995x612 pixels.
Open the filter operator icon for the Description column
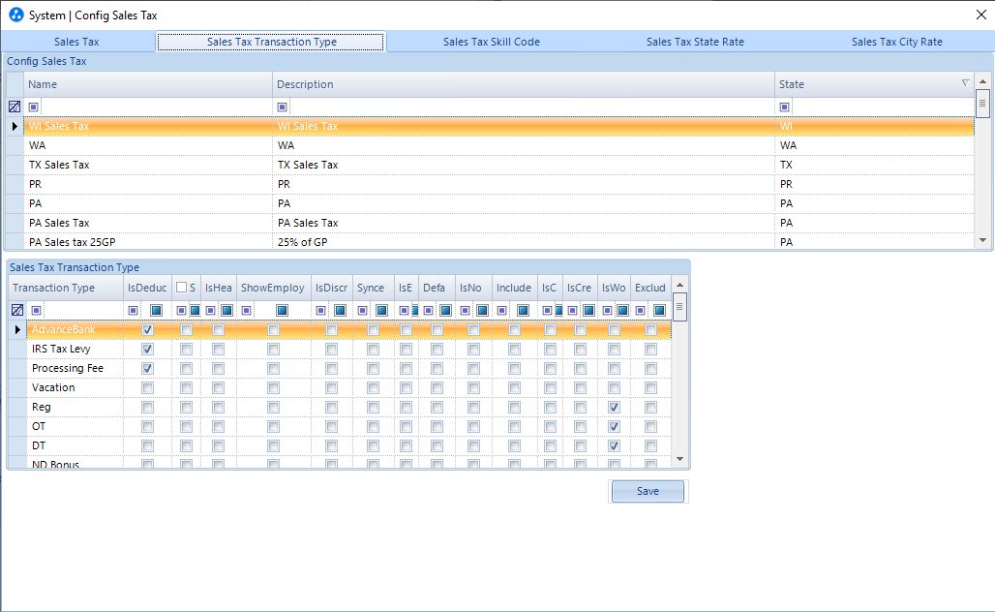coord(283,107)
